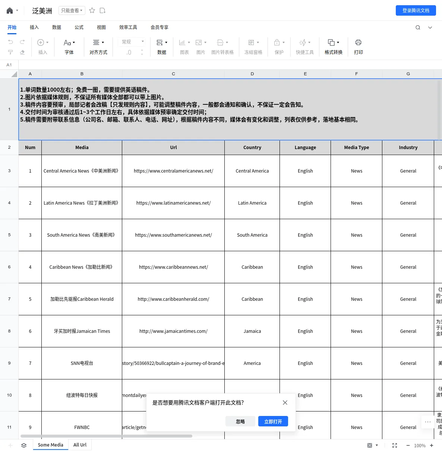Screen dimensions: 442x451
Task: Select row 5 header
Action: pyautogui.click(x=9, y=235)
